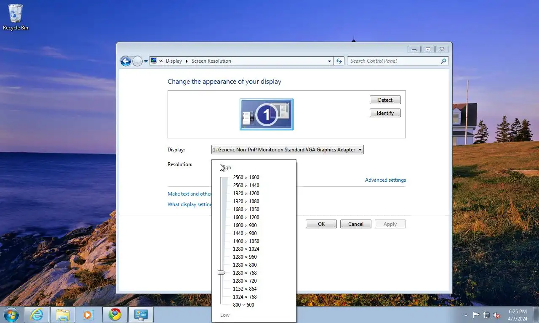Open the Recycle Bin desktop icon
This screenshot has height=323, width=539.
pos(16,17)
